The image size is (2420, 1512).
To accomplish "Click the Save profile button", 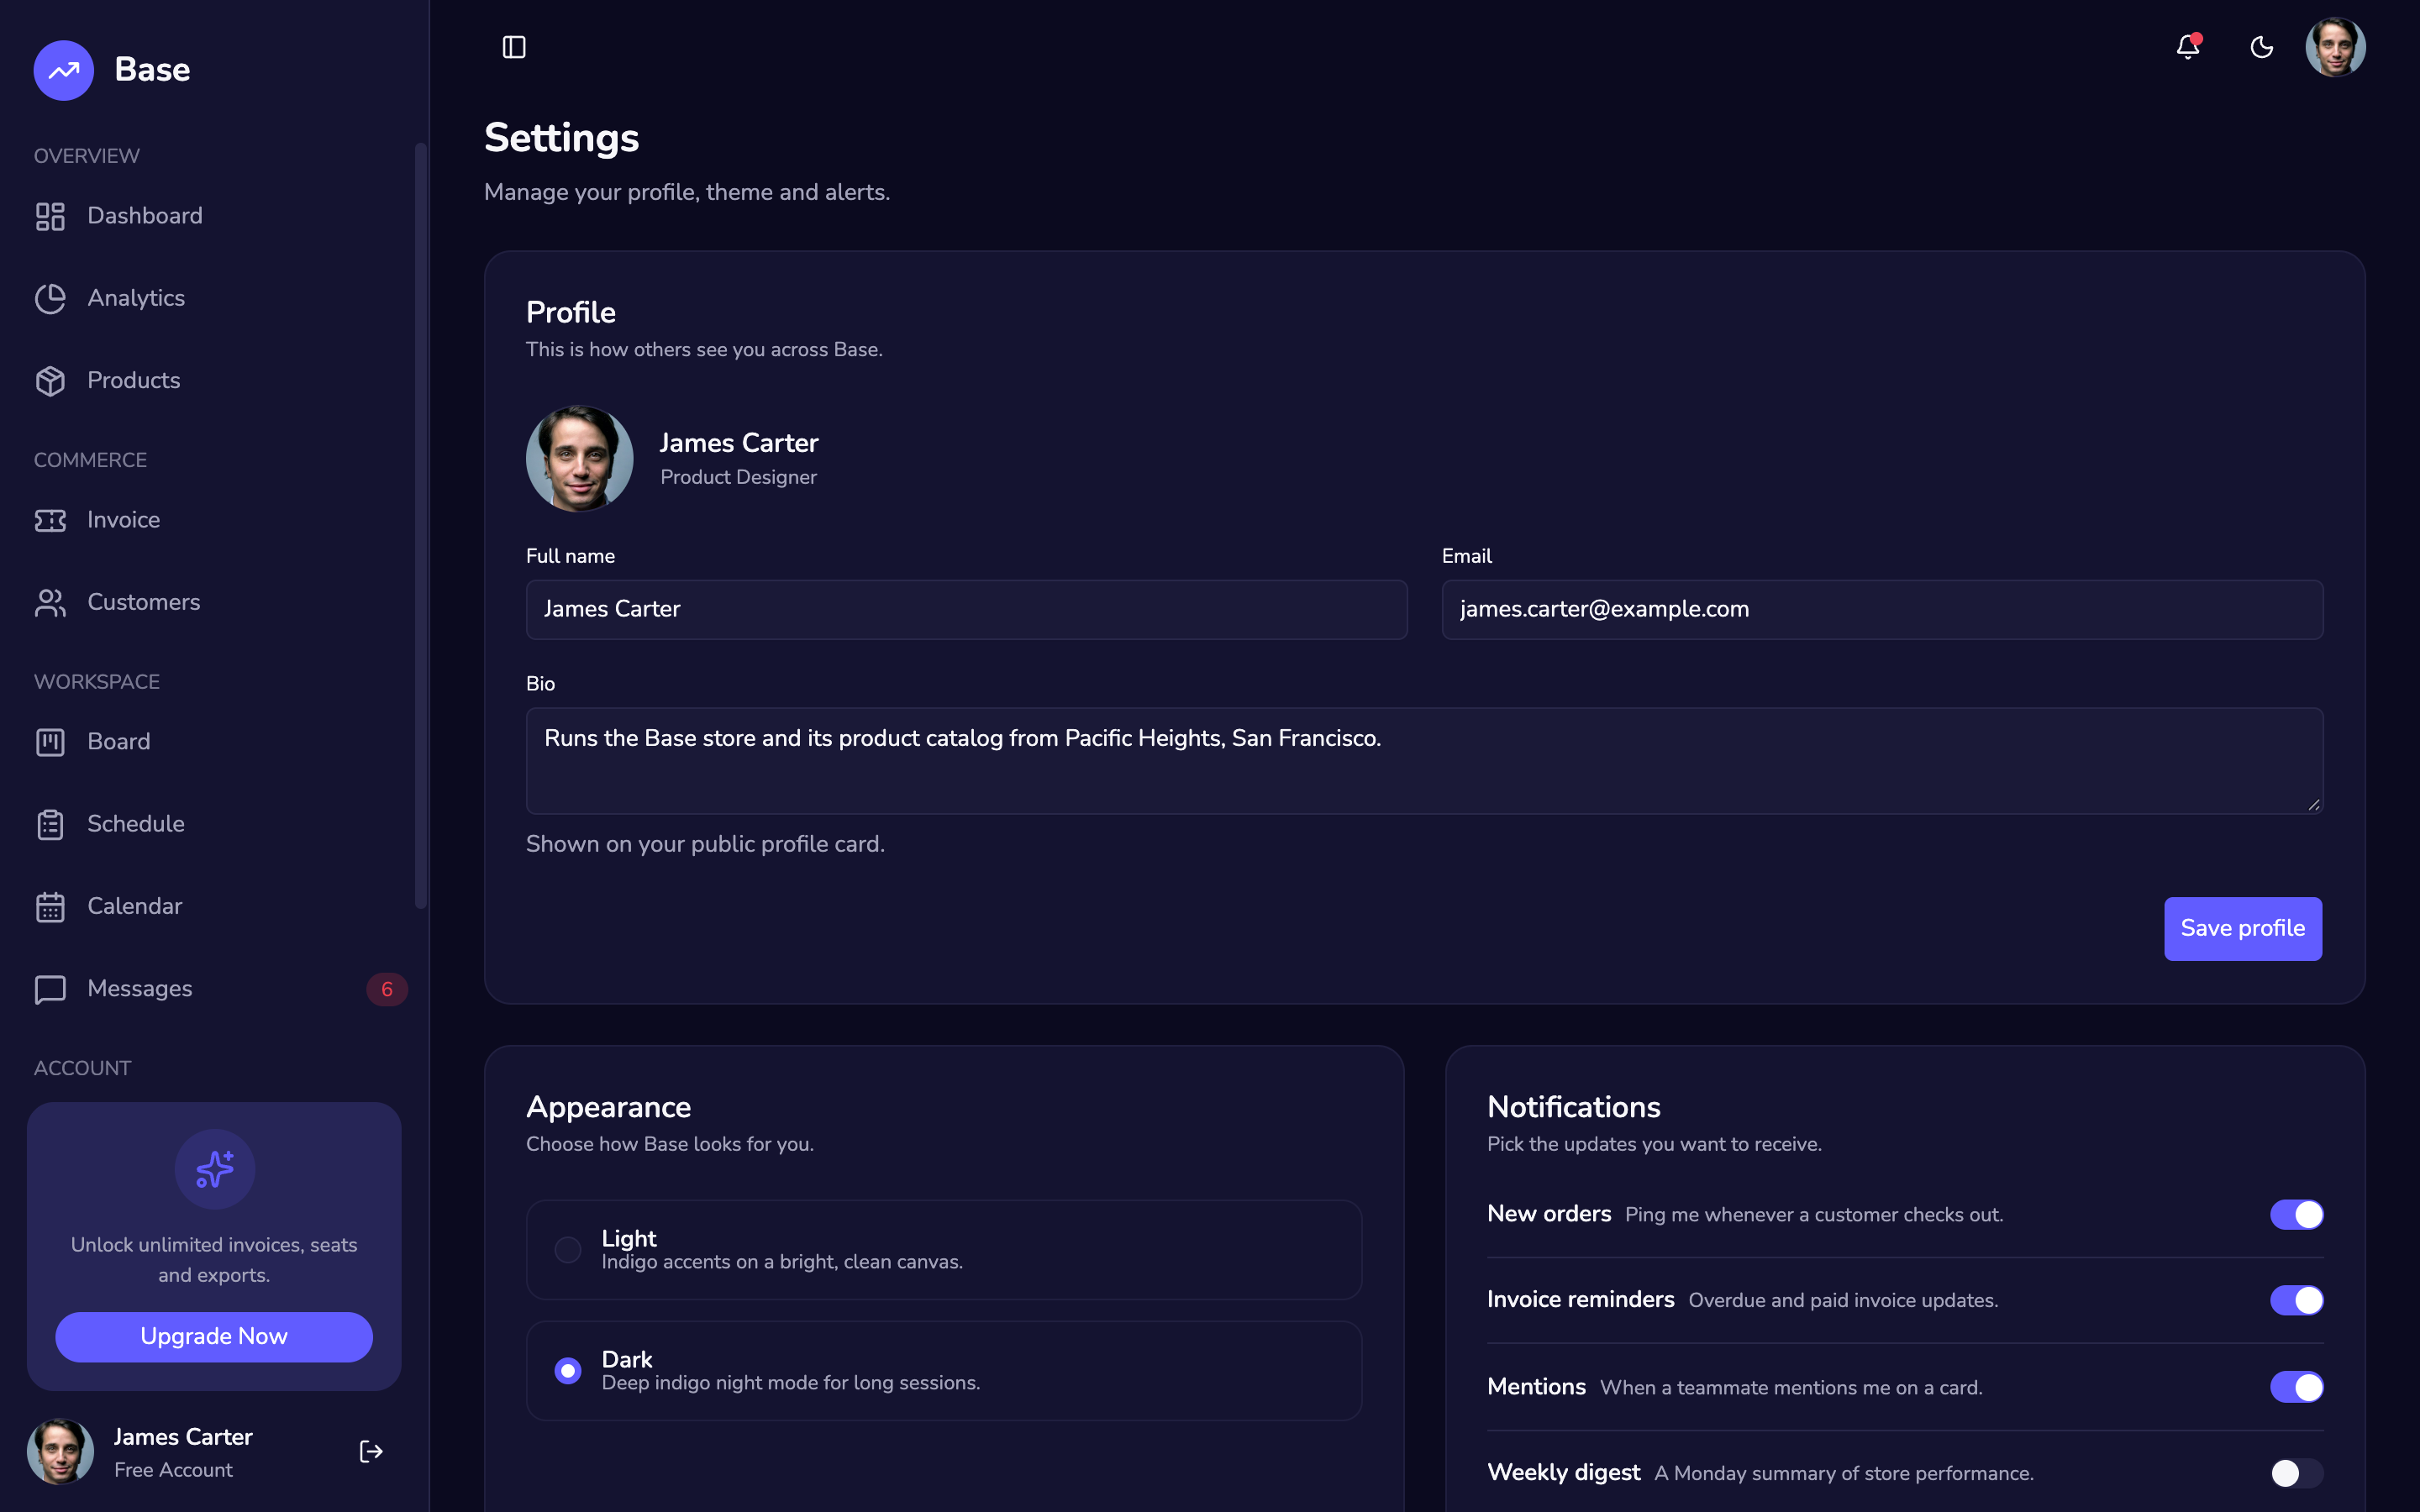I will tap(2243, 928).
